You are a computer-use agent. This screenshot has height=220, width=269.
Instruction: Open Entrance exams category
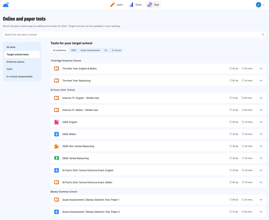tap(22, 62)
